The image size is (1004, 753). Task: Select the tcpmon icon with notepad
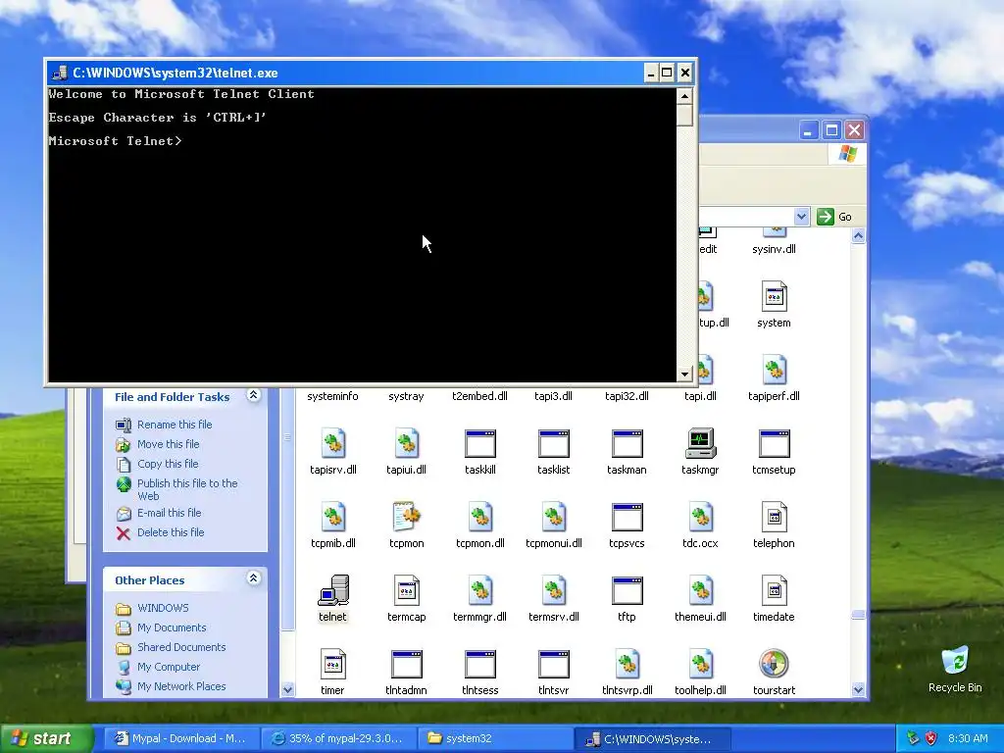(x=407, y=517)
